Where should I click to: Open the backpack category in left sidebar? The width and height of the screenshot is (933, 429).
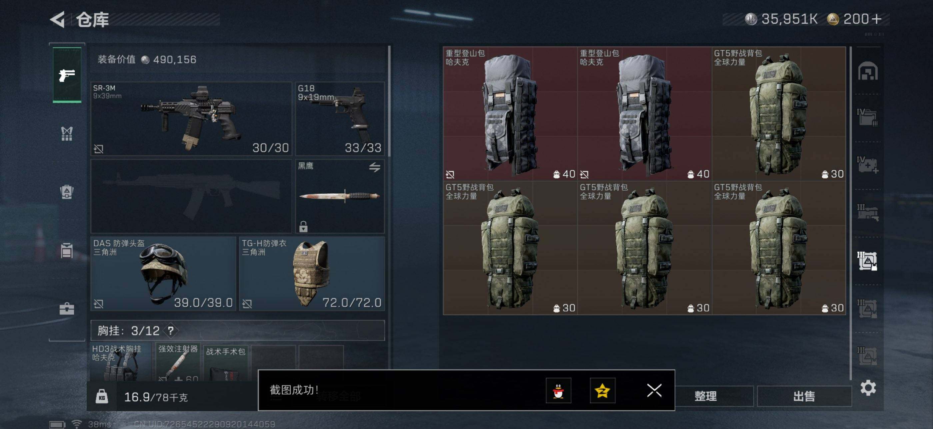(67, 192)
